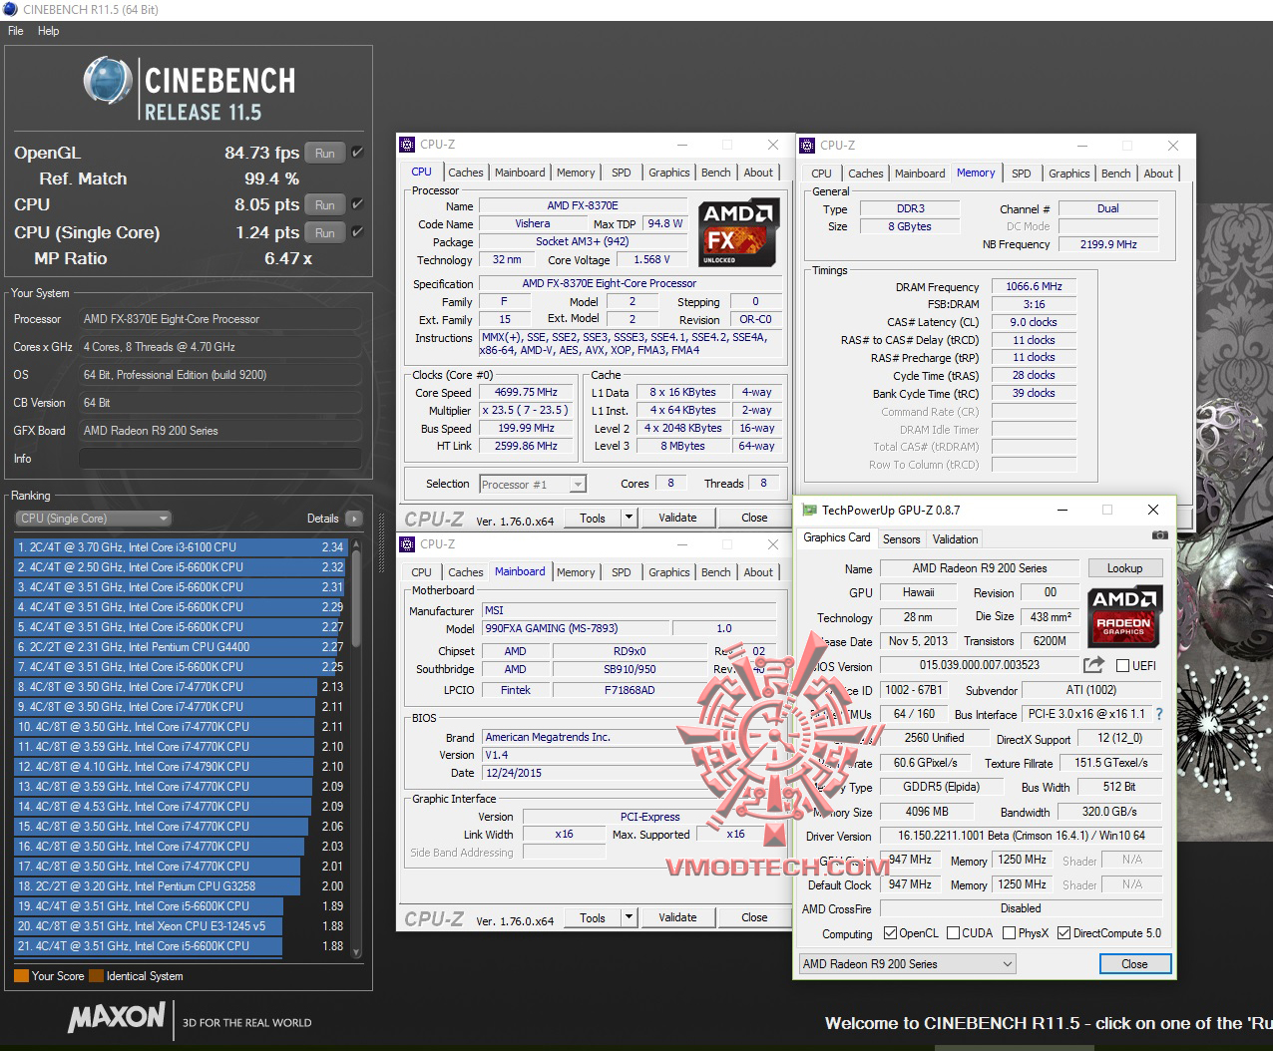The image size is (1273, 1051).
Task: Click the Bus Interface question mark icon
Action: [1159, 714]
